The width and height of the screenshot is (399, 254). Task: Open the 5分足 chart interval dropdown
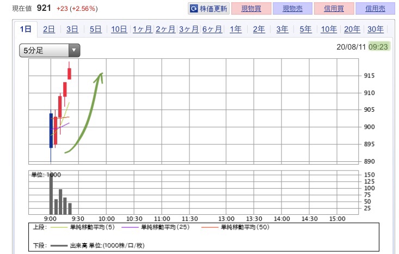point(50,50)
